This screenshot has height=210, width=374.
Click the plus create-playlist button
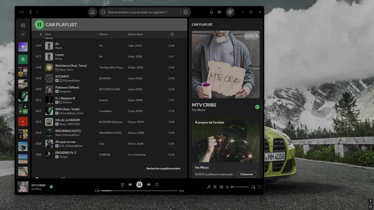[23, 34]
